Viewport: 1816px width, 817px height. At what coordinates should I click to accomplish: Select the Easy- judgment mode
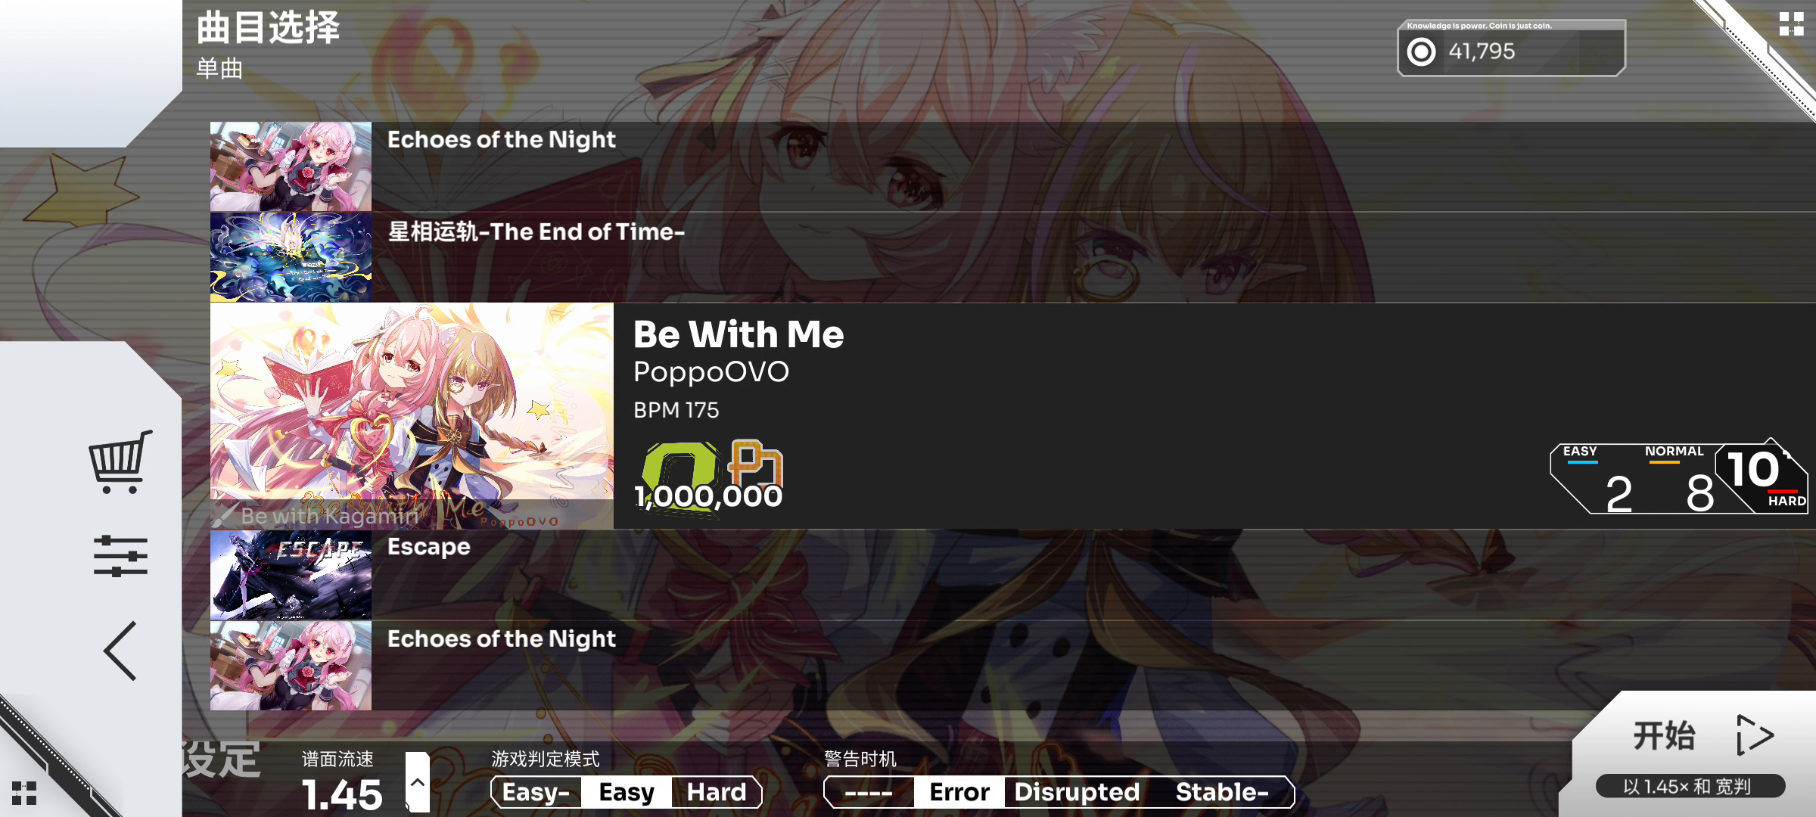(536, 792)
